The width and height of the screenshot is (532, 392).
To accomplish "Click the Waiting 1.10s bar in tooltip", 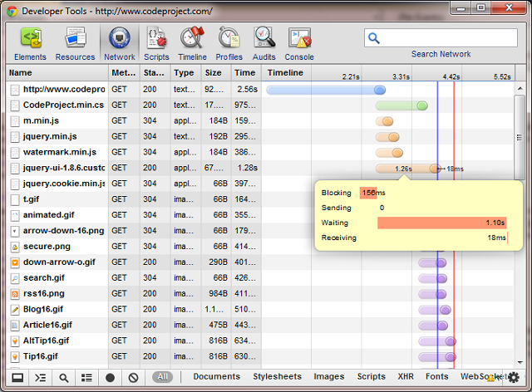I will (x=441, y=223).
